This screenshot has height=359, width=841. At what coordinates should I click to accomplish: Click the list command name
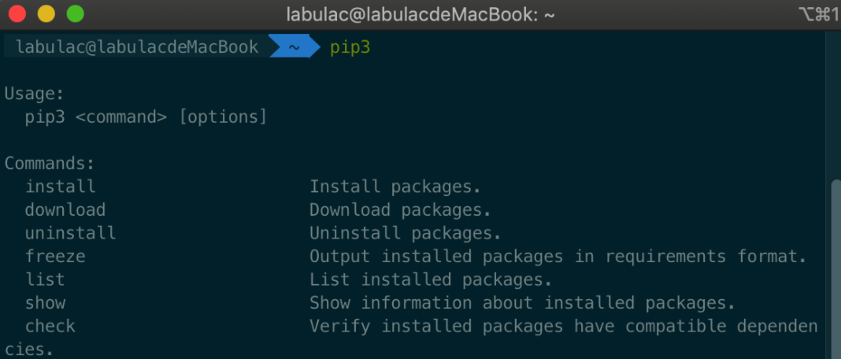(45, 279)
